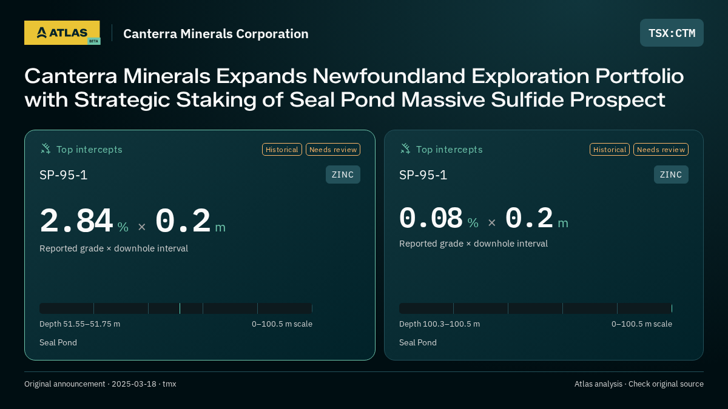Click the '0–100.5 m scale' label on the 0.08% card
728x409 pixels.
pyautogui.click(x=642, y=324)
